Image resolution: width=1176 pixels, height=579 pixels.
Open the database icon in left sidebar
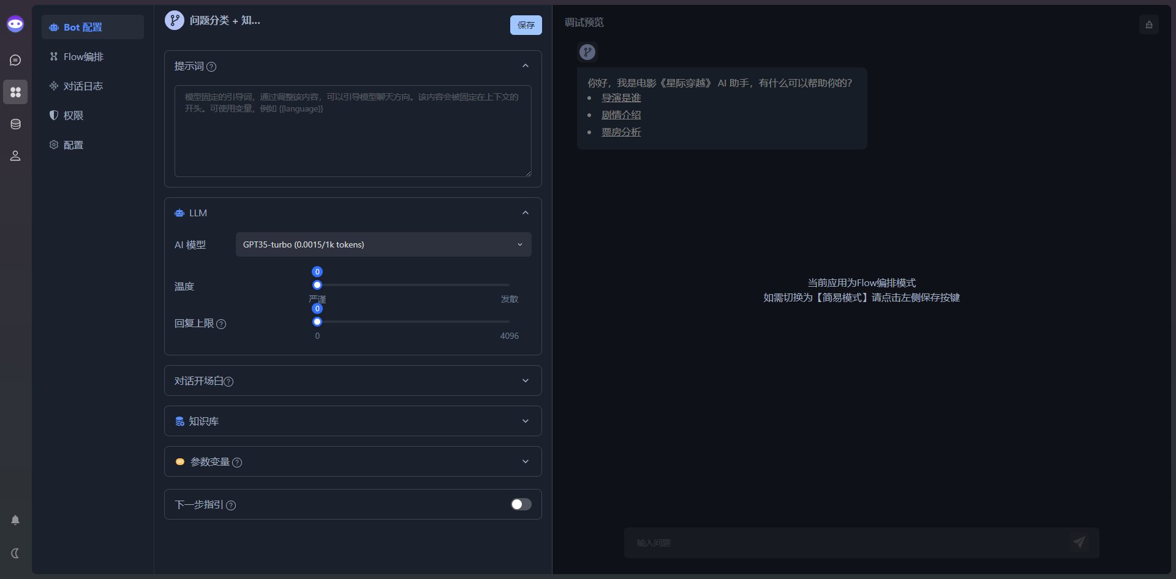click(x=15, y=124)
